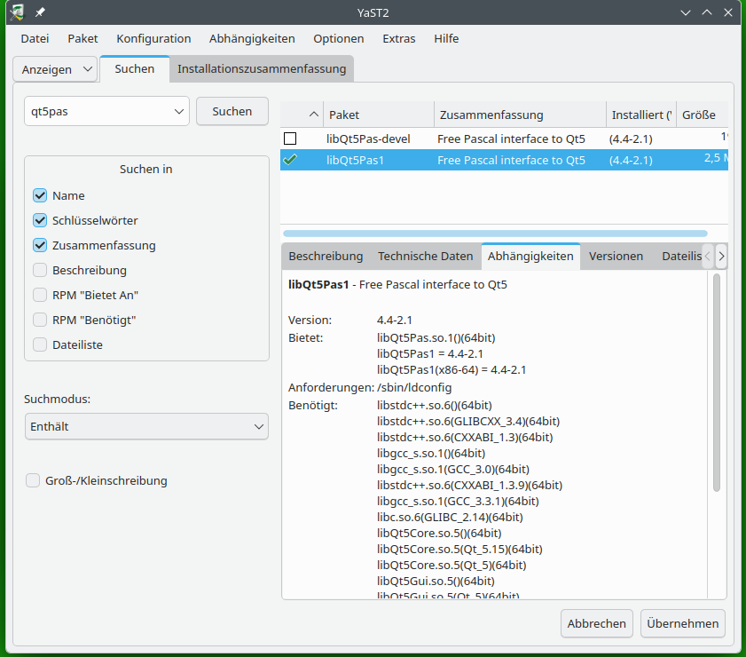
Task: Click the green installed checkmark for libQt5Pas1
Action: coord(290,160)
